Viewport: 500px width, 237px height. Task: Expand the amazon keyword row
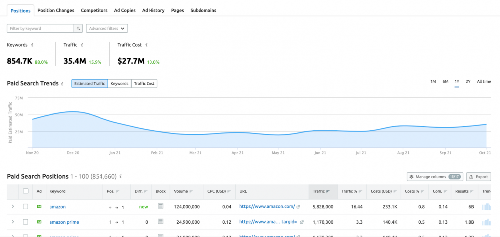point(13,207)
